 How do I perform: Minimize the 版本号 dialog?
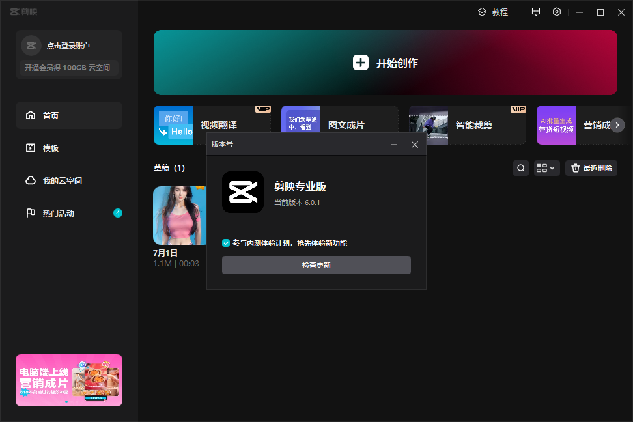click(394, 145)
